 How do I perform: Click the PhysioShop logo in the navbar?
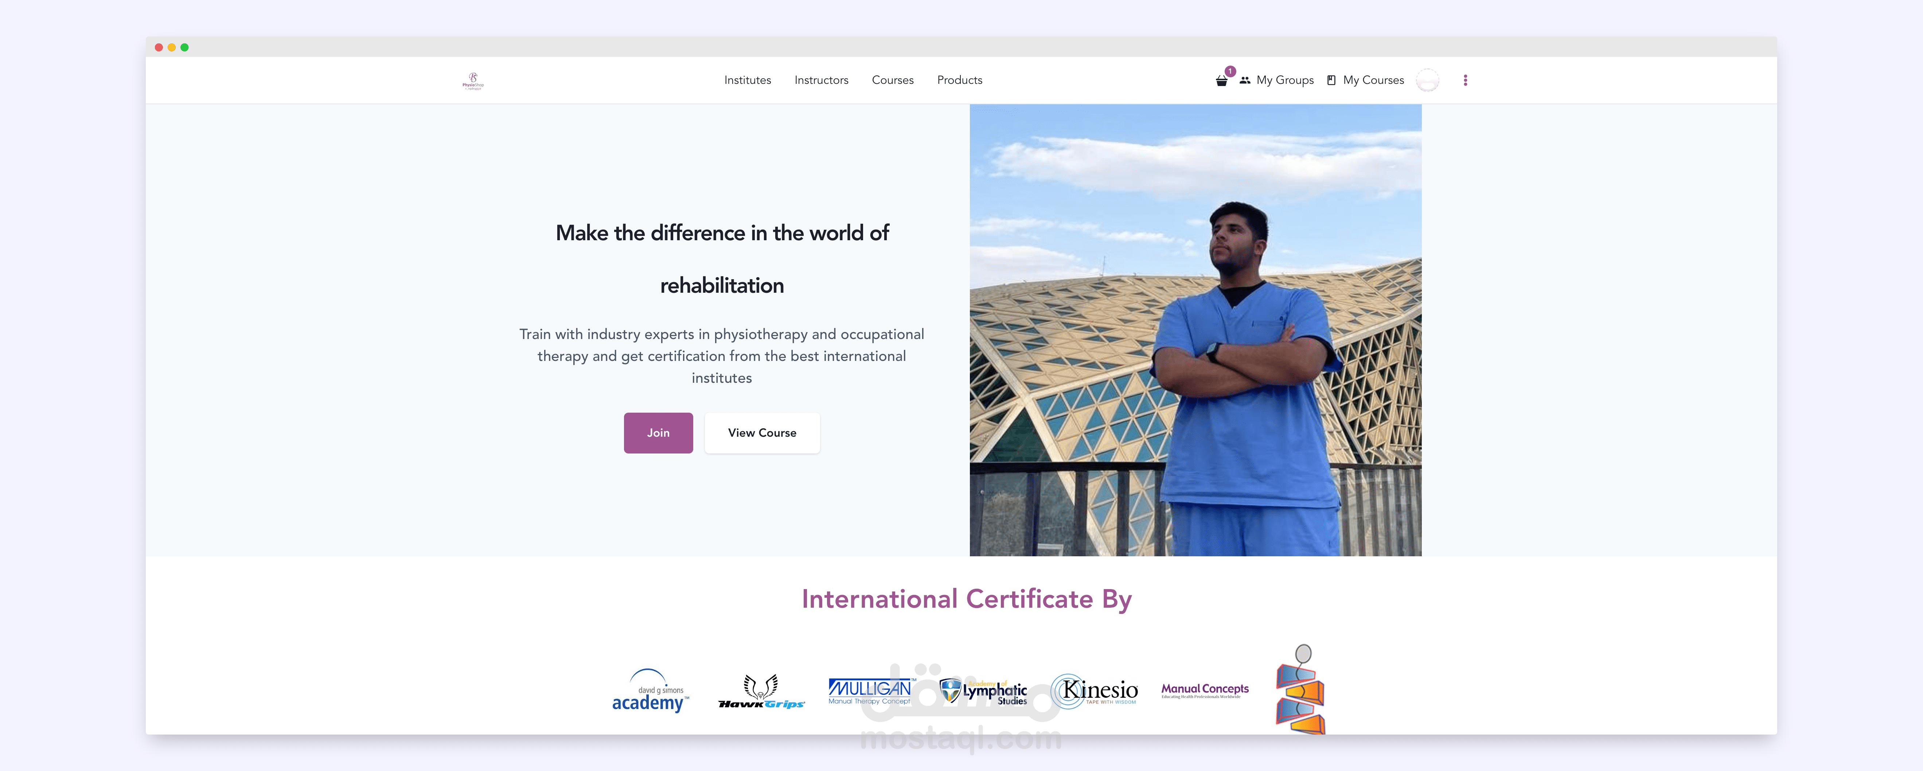point(473,81)
